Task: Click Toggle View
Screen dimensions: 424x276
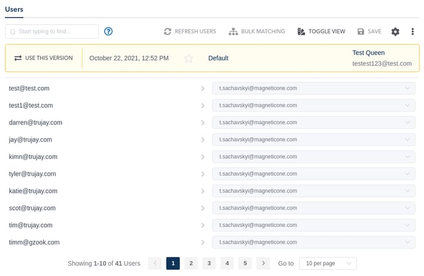Action: (321, 31)
